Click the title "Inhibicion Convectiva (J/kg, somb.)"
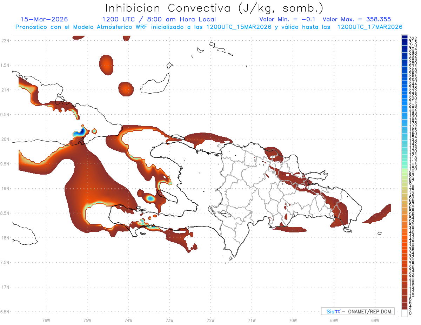The image size is (421, 325). 214,8
